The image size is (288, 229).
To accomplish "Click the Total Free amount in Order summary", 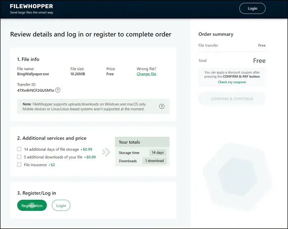I will [259, 61].
